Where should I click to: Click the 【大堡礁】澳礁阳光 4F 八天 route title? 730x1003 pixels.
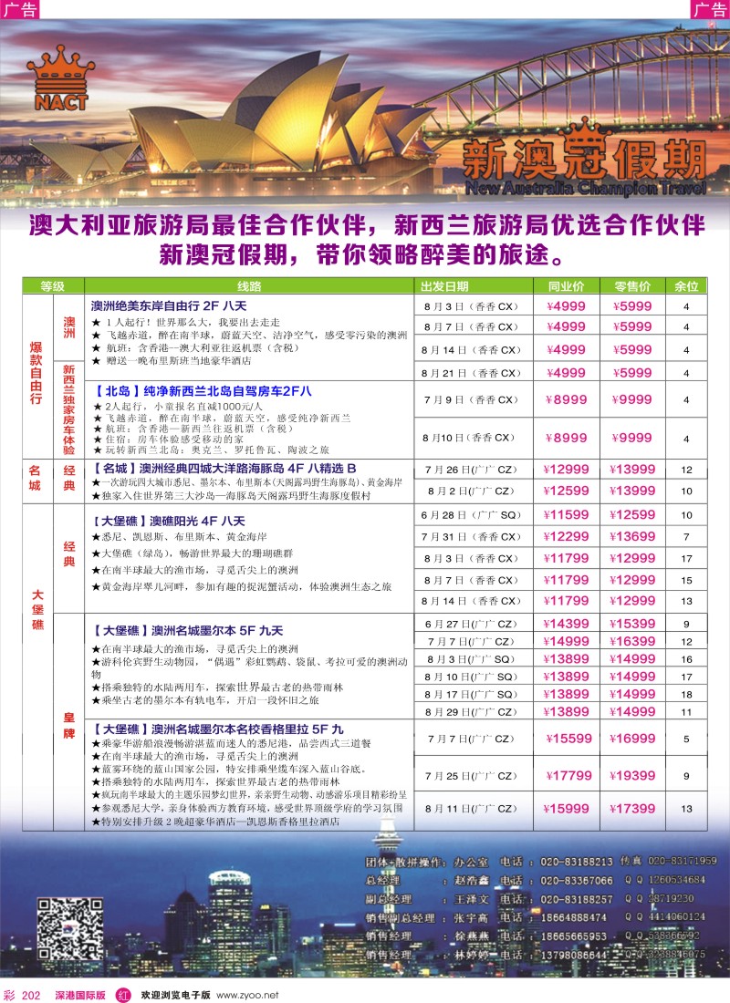click(x=169, y=521)
